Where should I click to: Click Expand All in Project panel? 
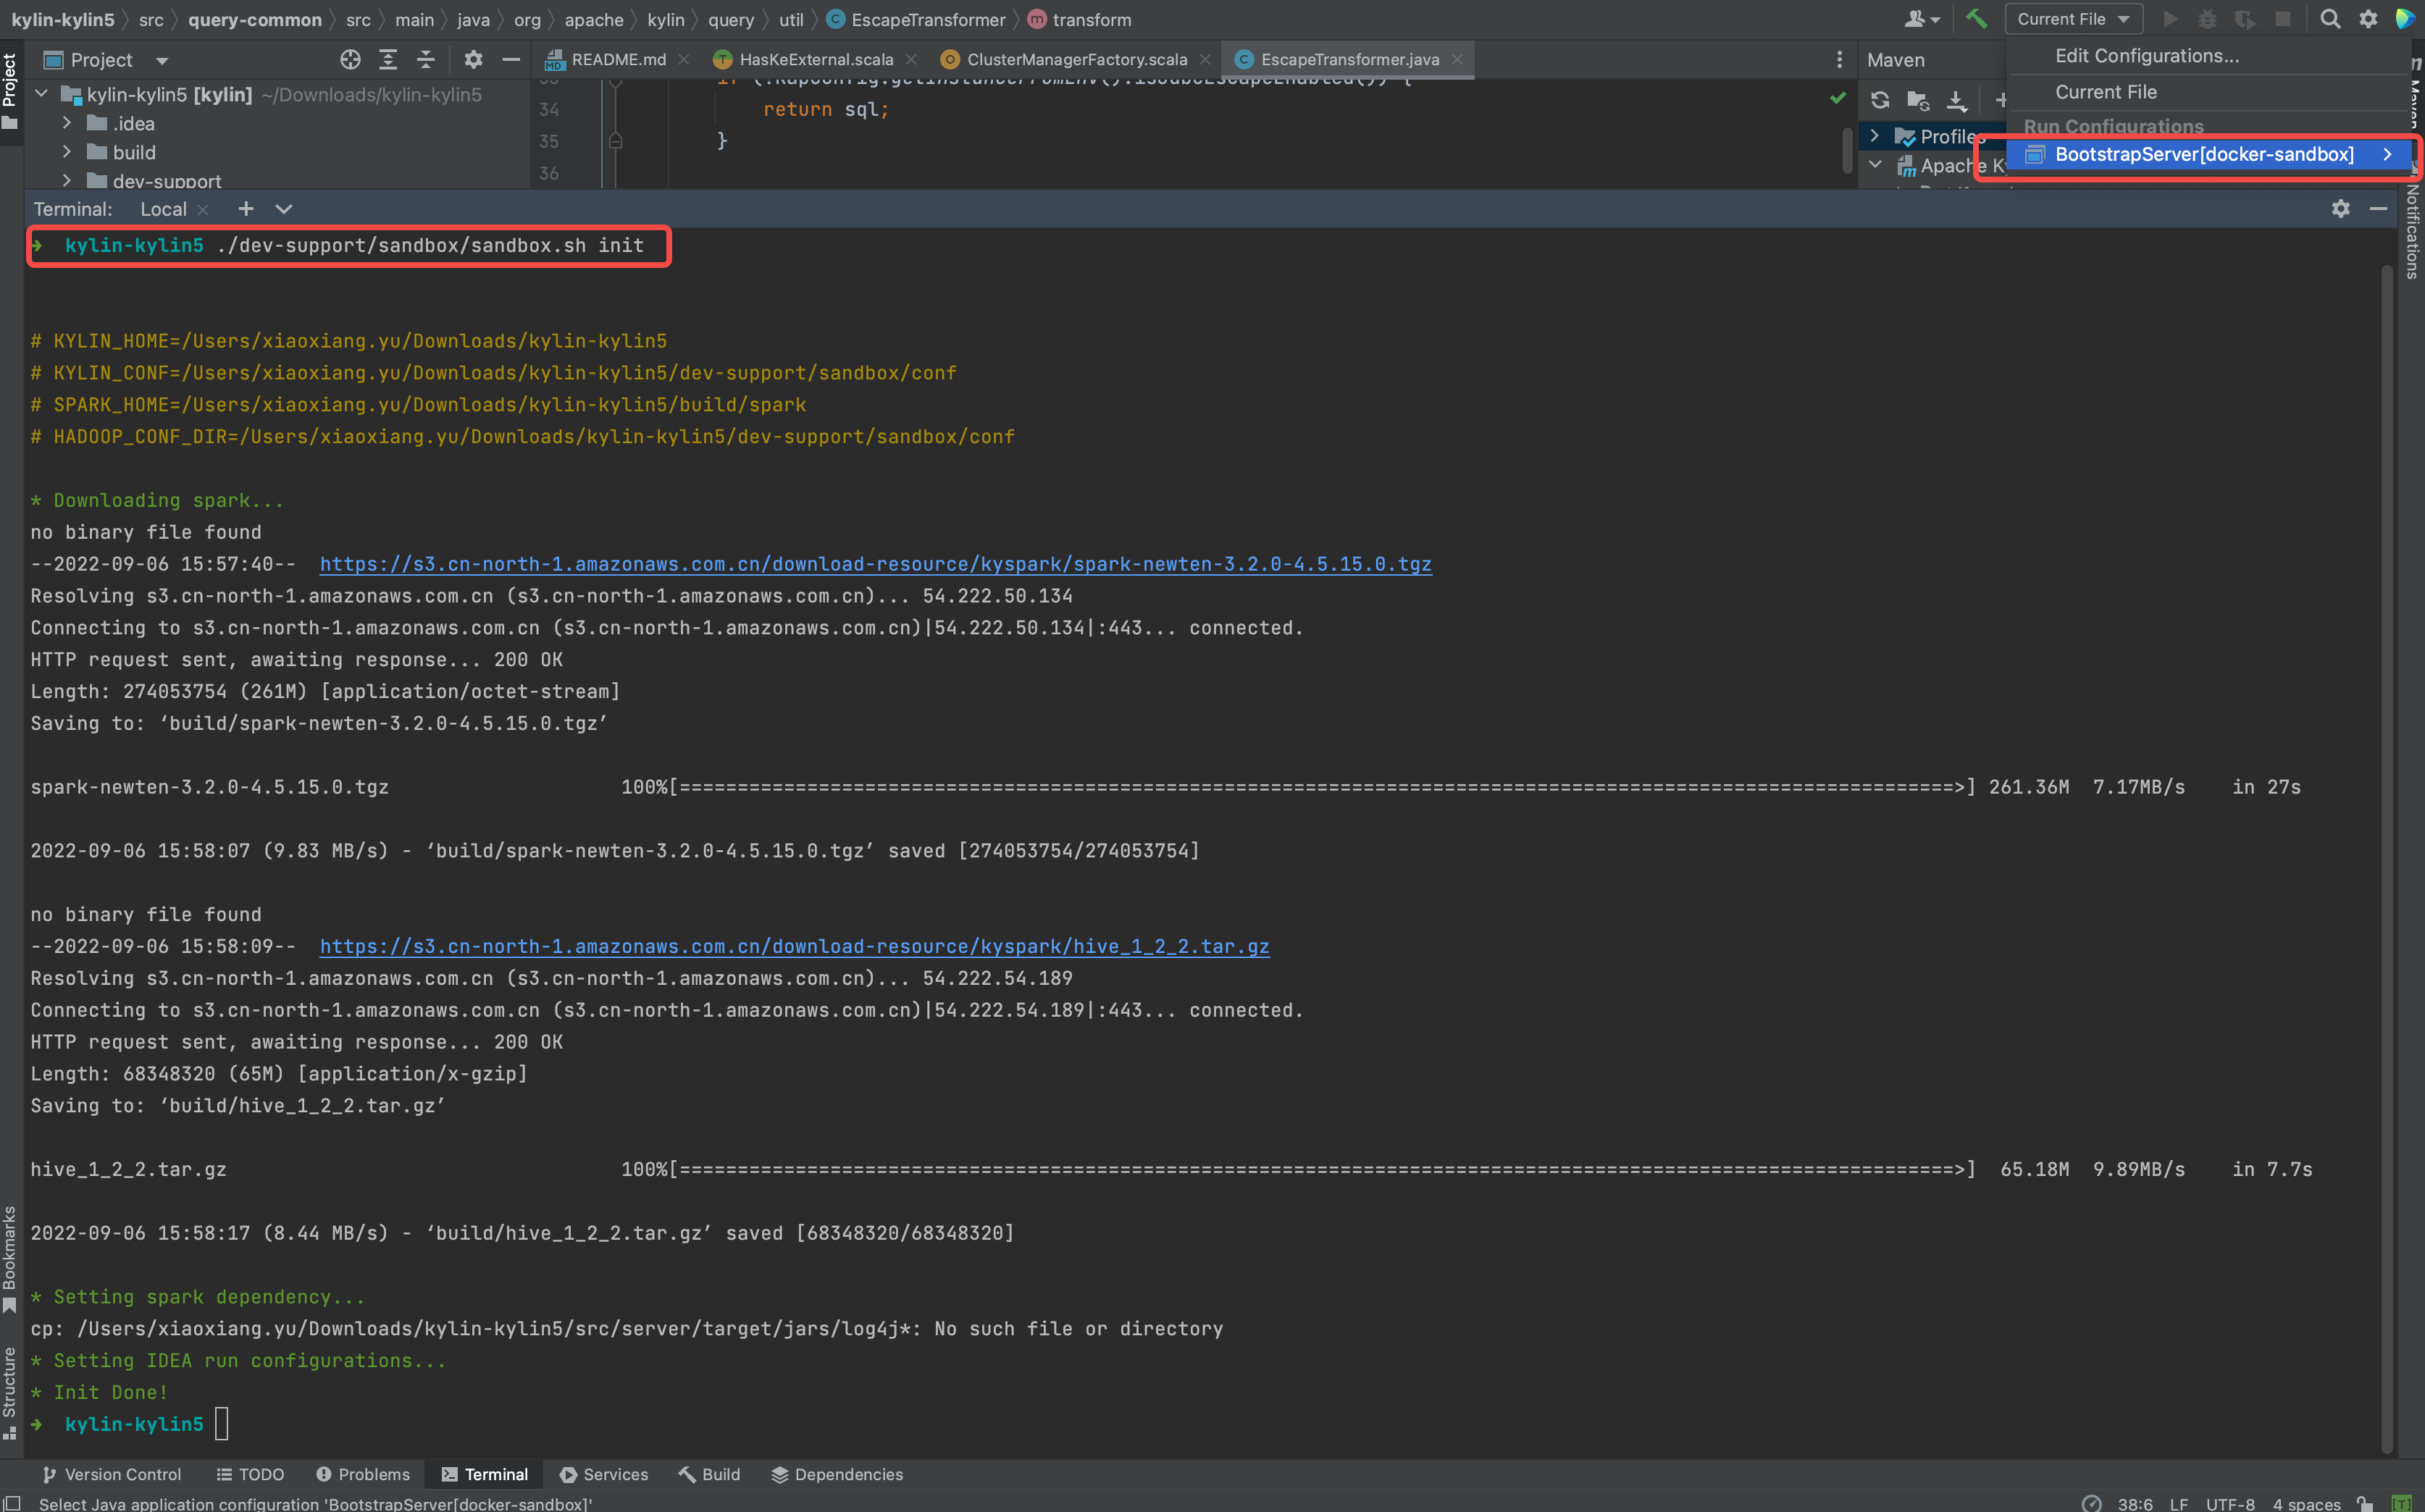click(x=388, y=60)
